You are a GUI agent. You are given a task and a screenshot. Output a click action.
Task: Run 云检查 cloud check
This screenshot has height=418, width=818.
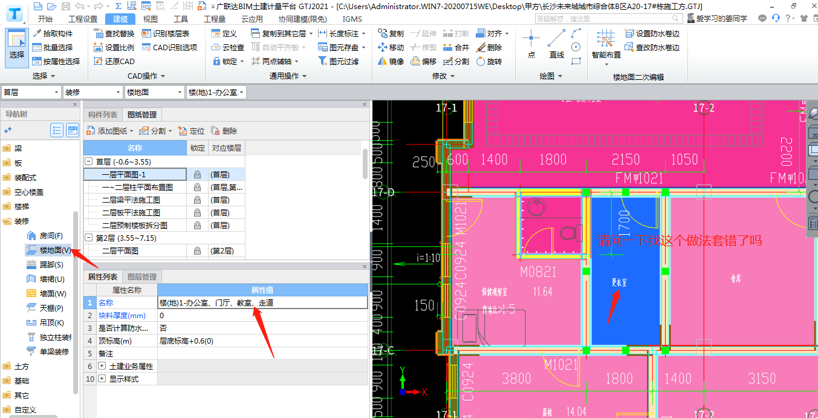point(227,47)
